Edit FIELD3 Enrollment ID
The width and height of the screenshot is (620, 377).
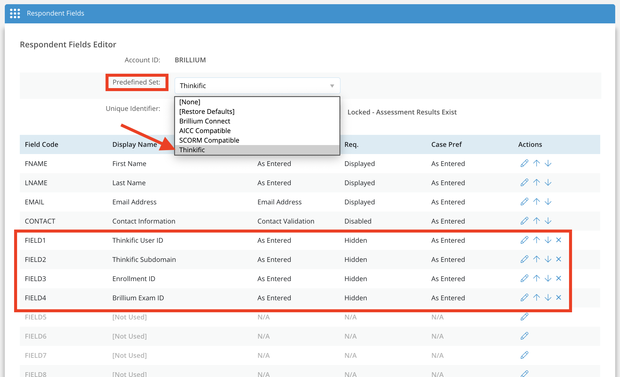524,278
